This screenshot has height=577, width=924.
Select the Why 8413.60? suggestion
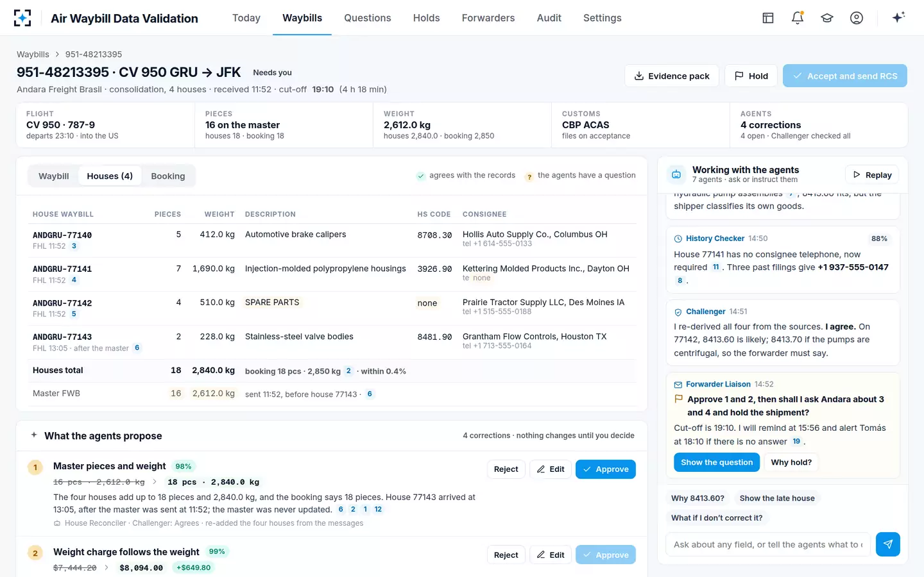(x=697, y=498)
